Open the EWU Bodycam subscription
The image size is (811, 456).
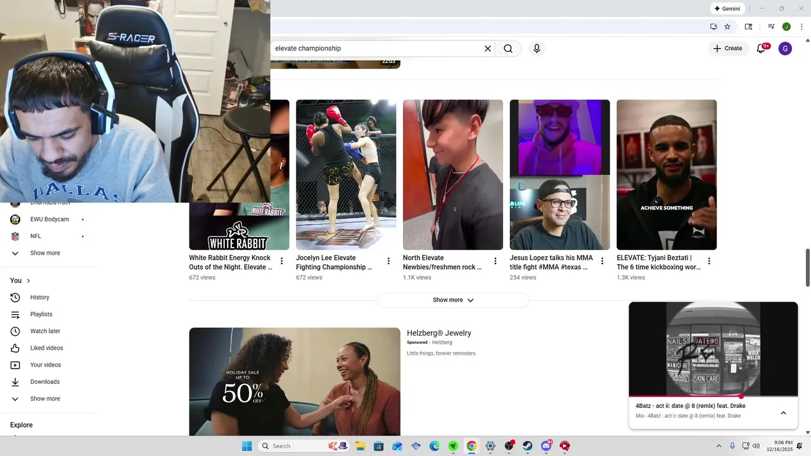[x=49, y=219]
